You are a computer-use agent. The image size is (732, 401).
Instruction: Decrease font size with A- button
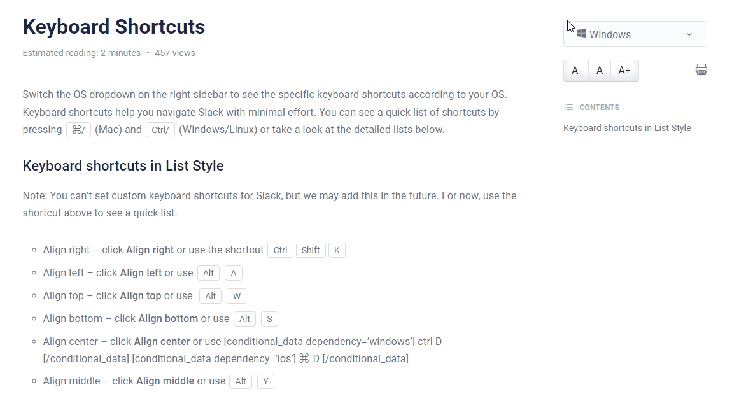576,70
